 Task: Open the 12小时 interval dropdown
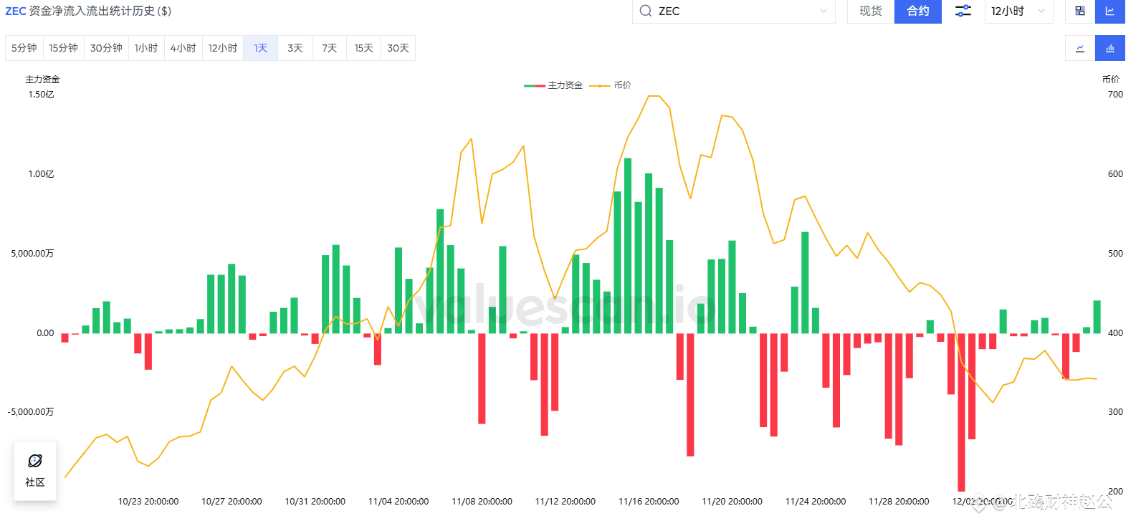coord(1018,11)
